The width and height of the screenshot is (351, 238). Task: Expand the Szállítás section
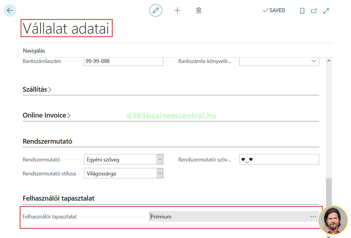[x=37, y=89]
